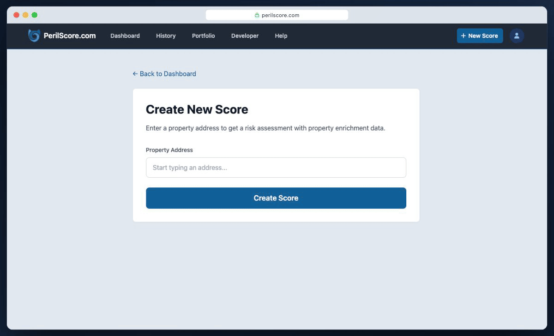This screenshot has width=554, height=336.
Task: Click the back arrow before Back to Dashboard
Action: 135,73
